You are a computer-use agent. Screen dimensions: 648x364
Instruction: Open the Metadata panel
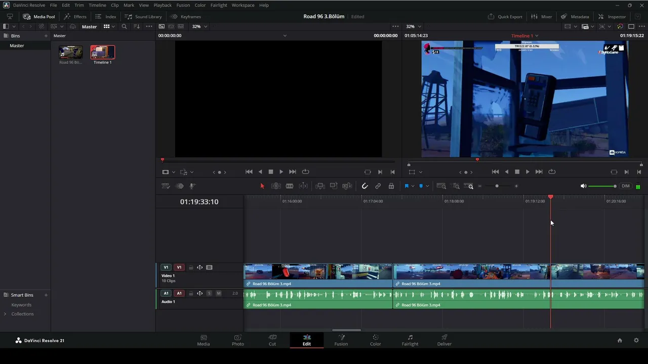[575, 17]
